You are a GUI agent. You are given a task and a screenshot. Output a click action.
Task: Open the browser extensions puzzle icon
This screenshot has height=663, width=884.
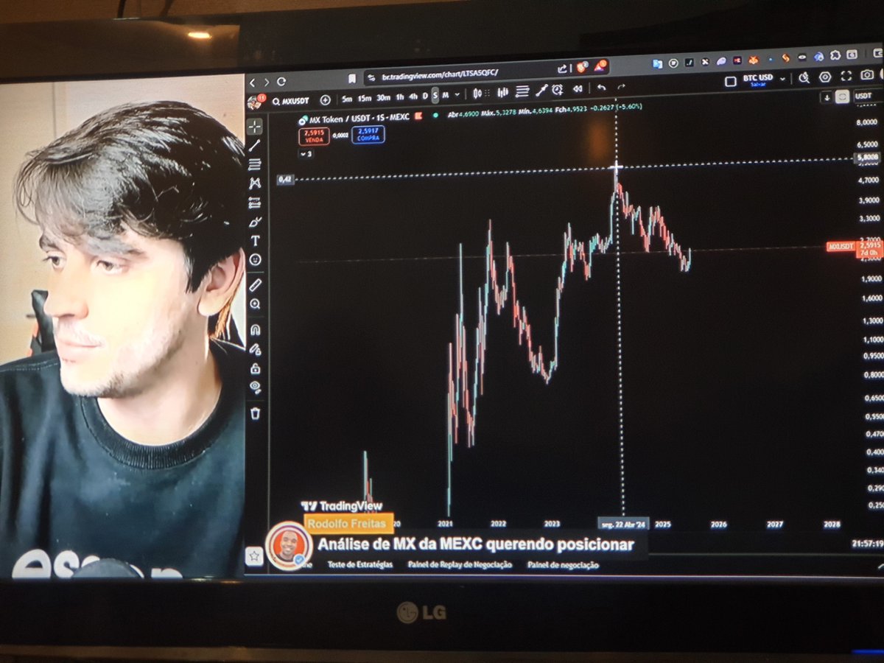[836, 55]
